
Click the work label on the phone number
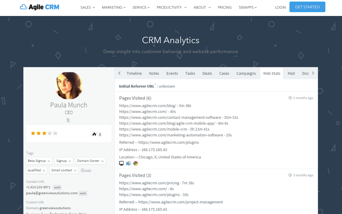57,187
